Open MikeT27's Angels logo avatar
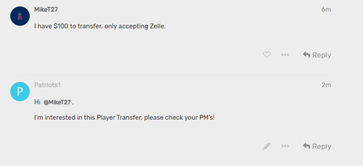Viewport: 363px width, 166px height. point(20,16)
